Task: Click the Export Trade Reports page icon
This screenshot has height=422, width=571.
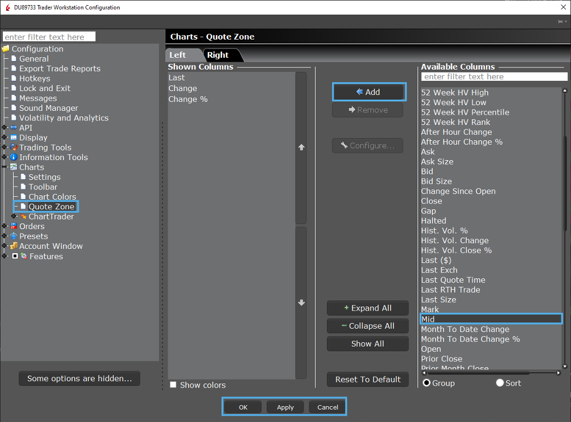Action: tap(14, 68)
